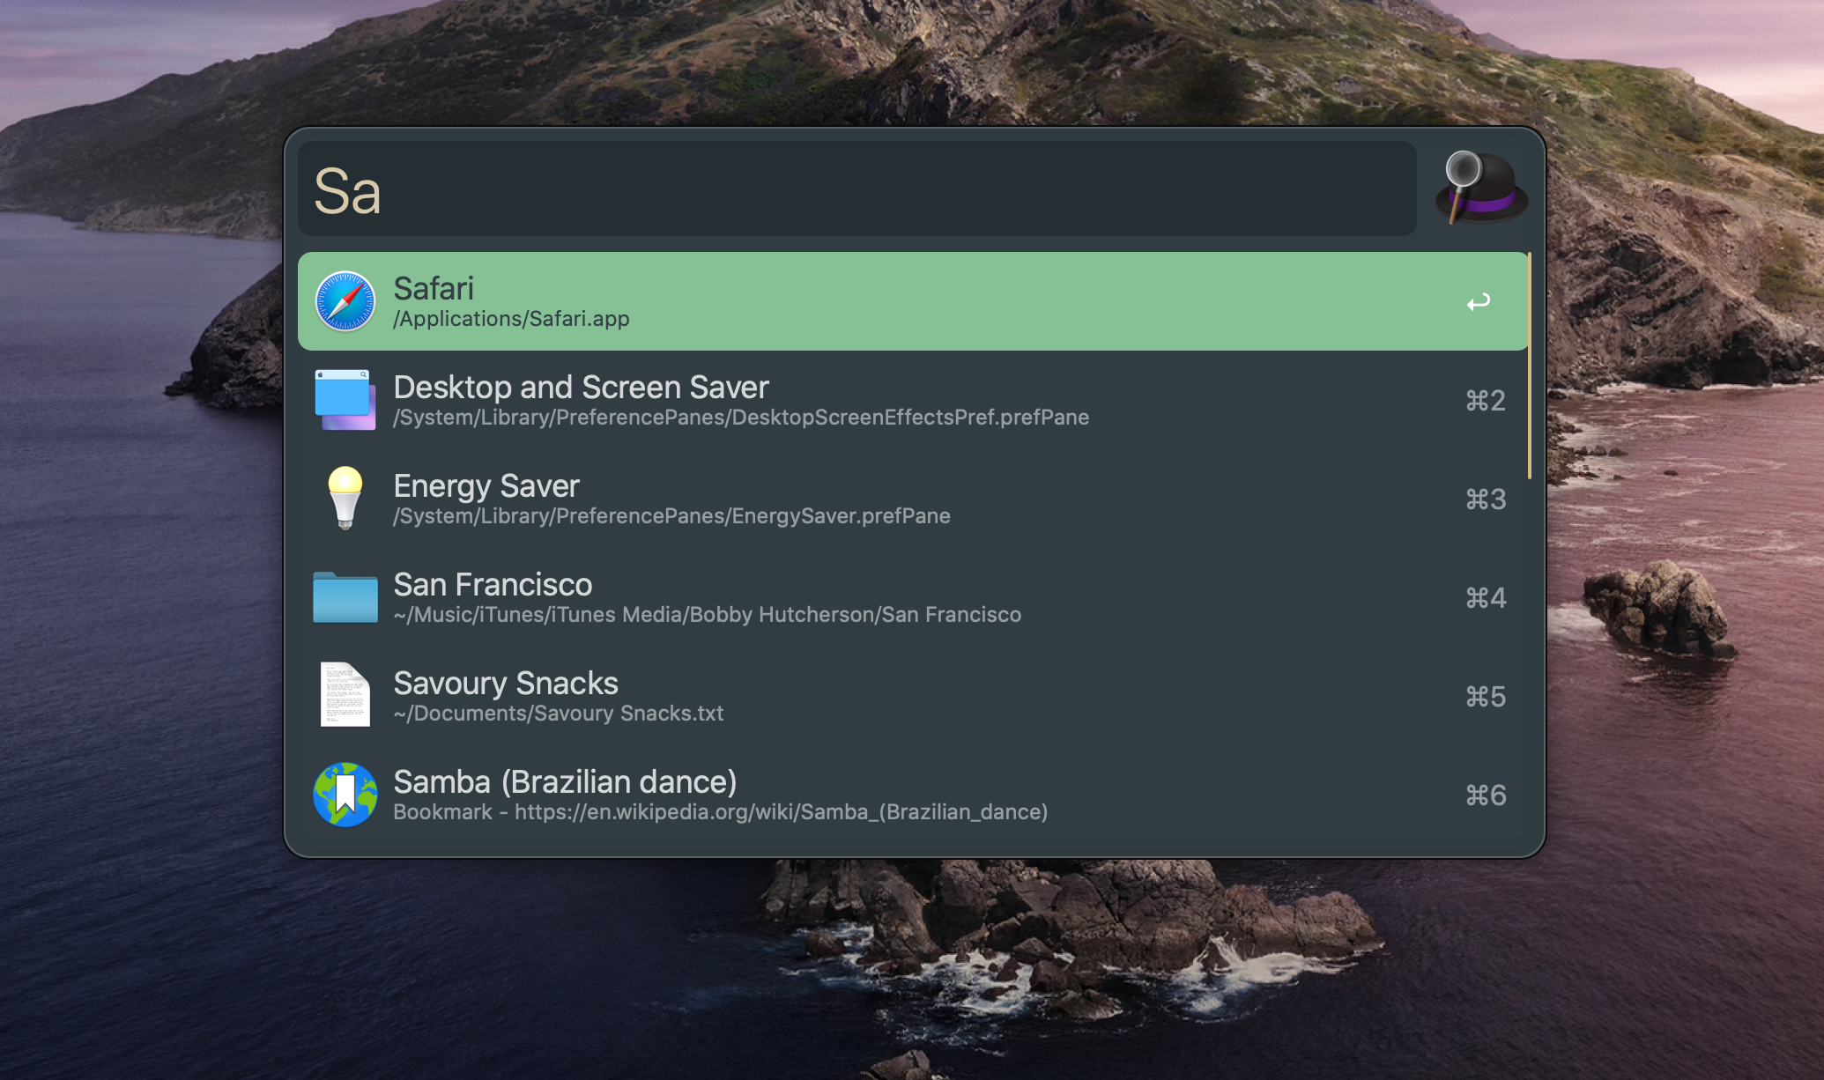This screenshot has width=1824, height=1080.
Task: Click the Desktop and Screen Saver icon
Action: point(345,400)
